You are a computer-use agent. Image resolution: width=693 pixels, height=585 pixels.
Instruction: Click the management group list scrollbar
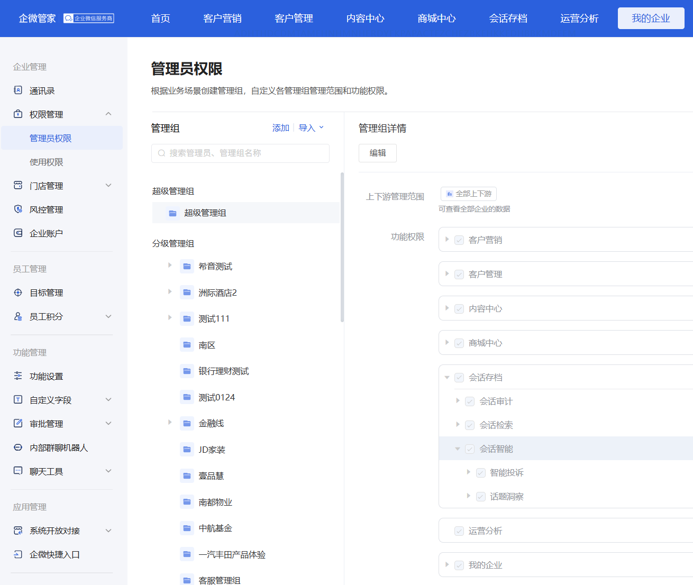pyautogui.click(x=342, y=247)
